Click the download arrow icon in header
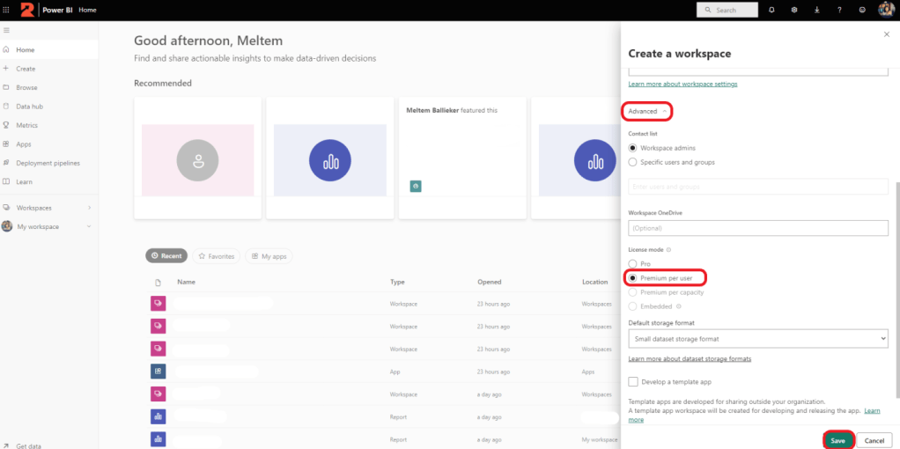 pos(816,10)
